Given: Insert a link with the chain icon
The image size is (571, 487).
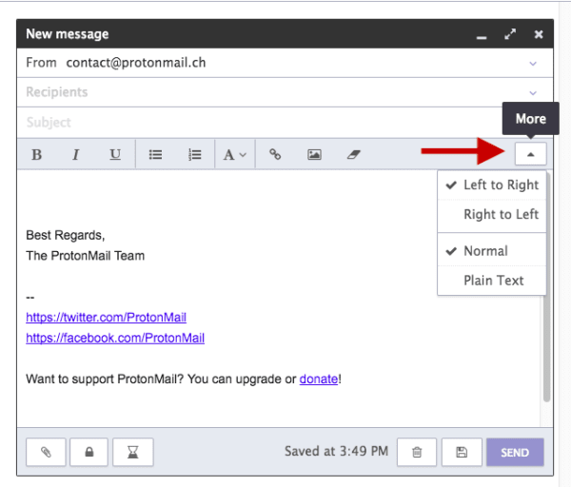Looking at the screenshot, I should [x=275, y=155].
